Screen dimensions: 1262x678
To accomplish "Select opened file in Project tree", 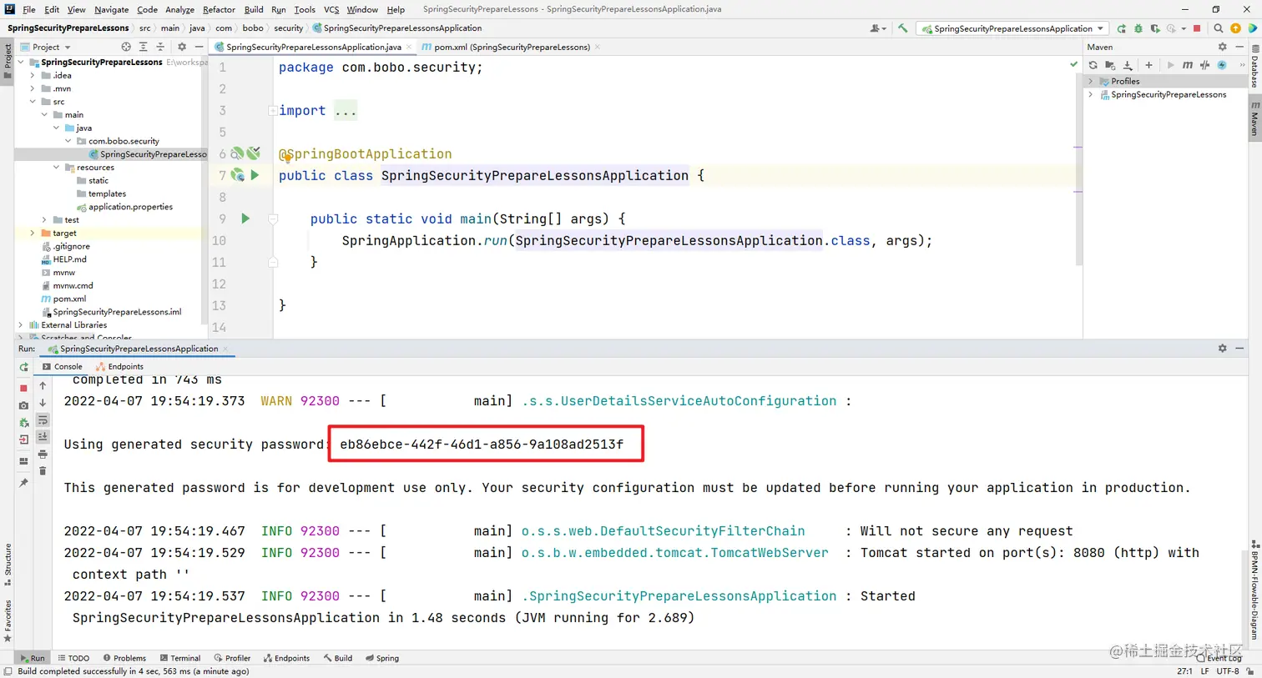I will pos(126,47).
